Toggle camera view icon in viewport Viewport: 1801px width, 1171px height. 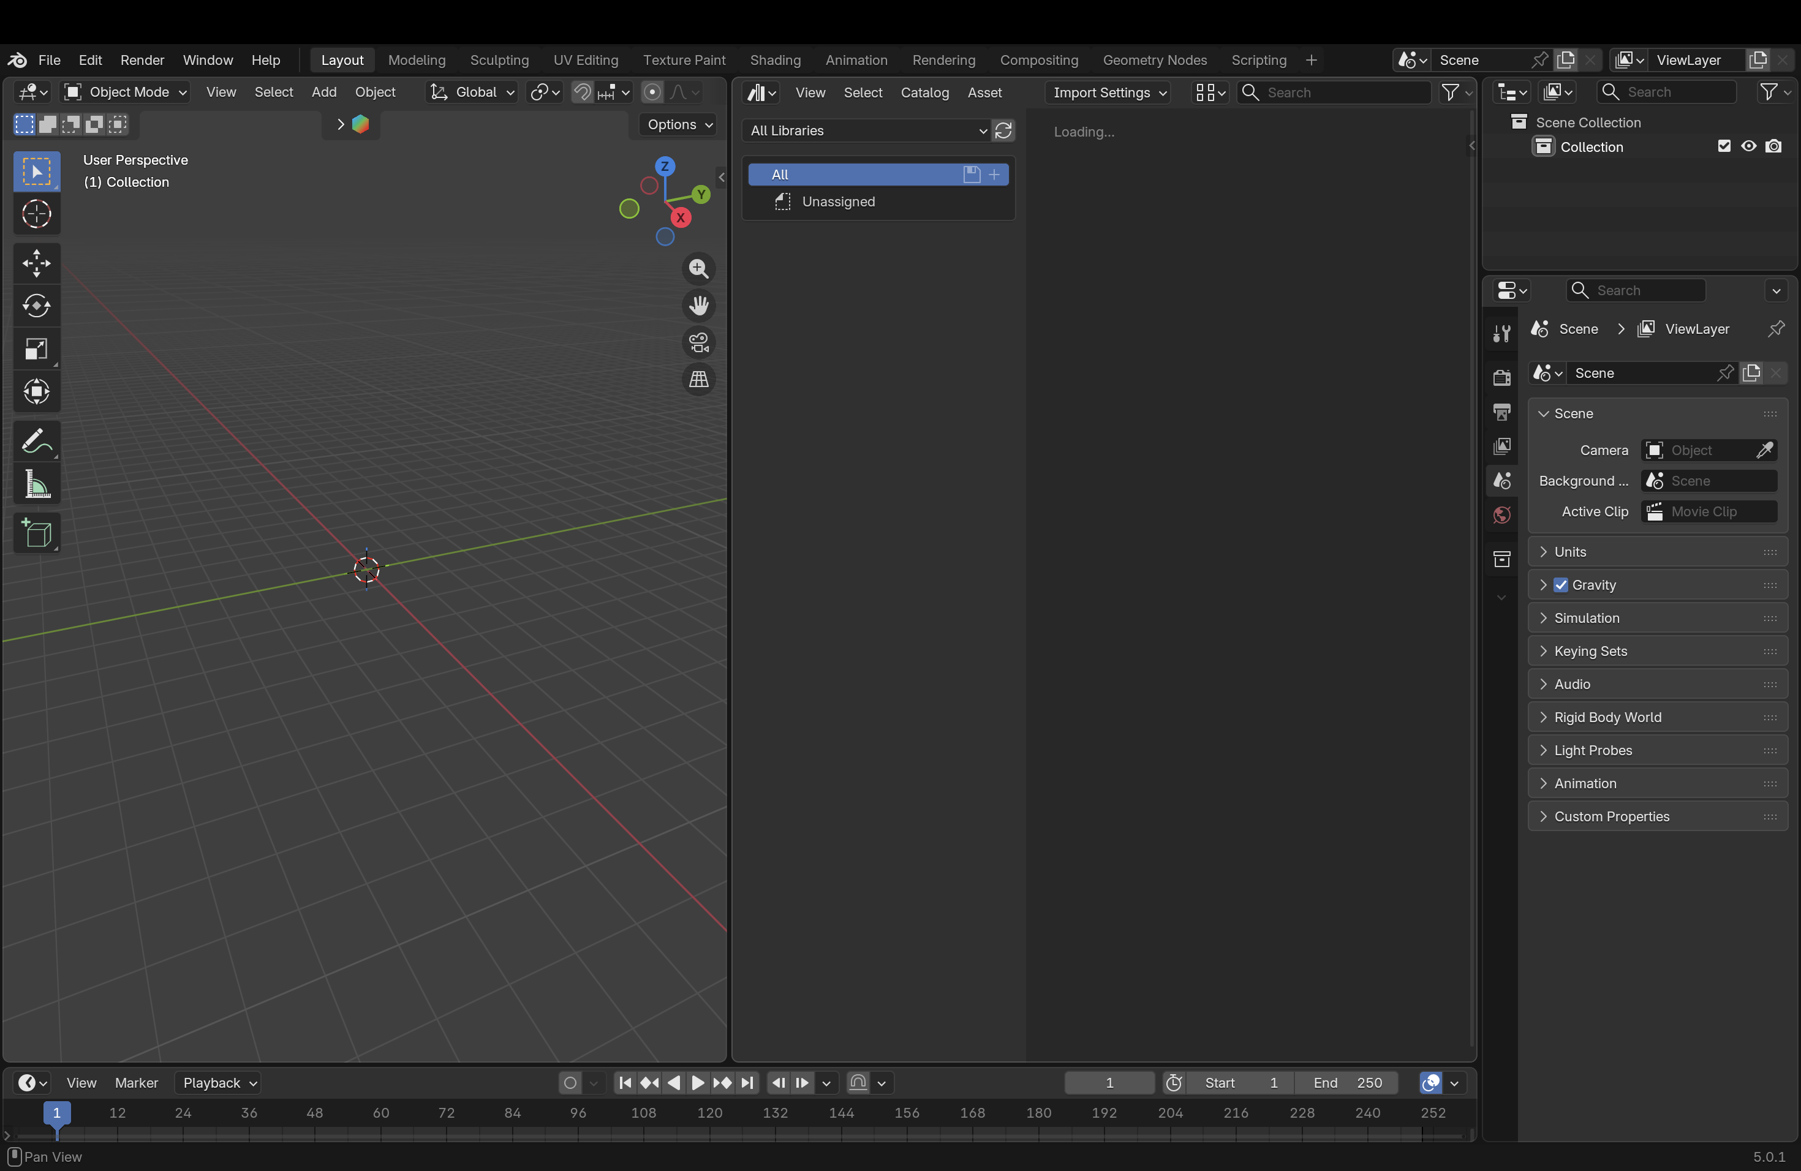click(698, 343)
